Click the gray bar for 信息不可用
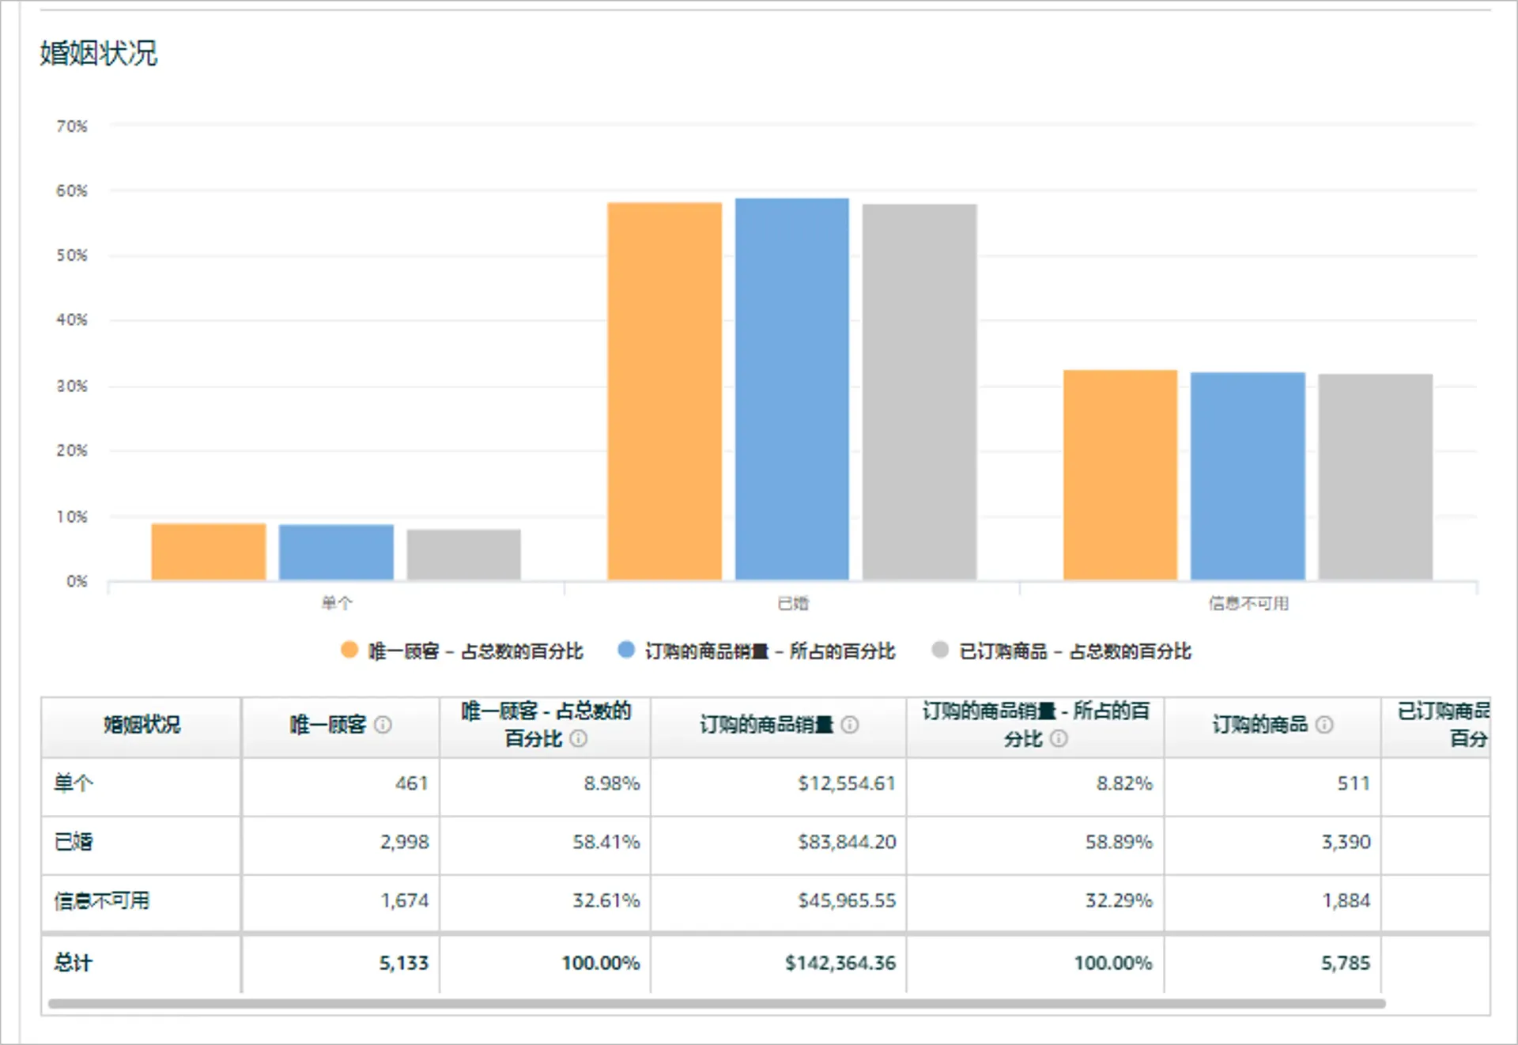Screen dimensions: 1518x1045 1376,477
